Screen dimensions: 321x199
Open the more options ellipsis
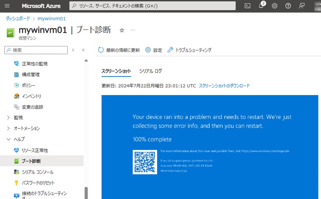coord(133,30)
